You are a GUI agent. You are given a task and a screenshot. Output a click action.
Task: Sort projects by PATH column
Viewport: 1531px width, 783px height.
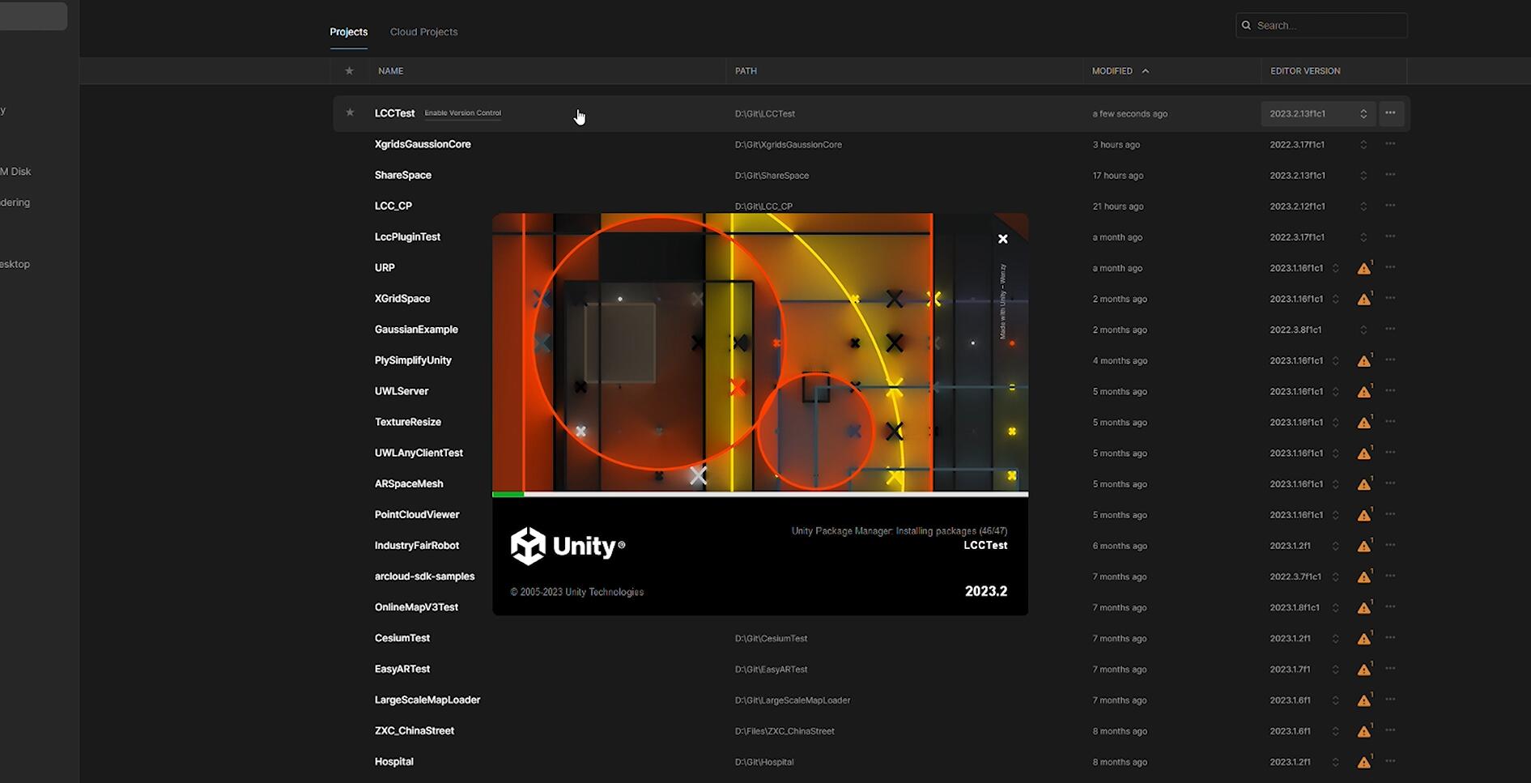click(746, 70)
